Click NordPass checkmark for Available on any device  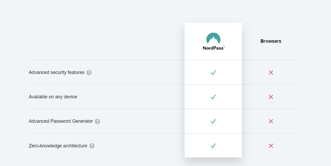tap(213, 97)
